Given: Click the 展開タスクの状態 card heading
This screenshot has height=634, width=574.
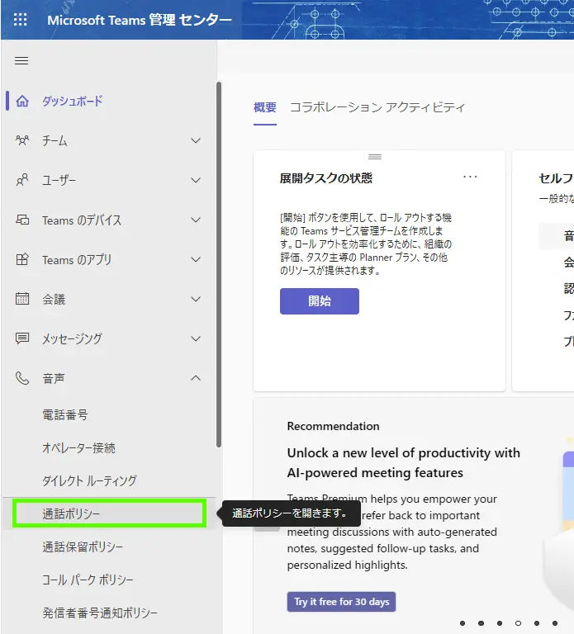Looking at the screenshot, I should pos(326,178).
